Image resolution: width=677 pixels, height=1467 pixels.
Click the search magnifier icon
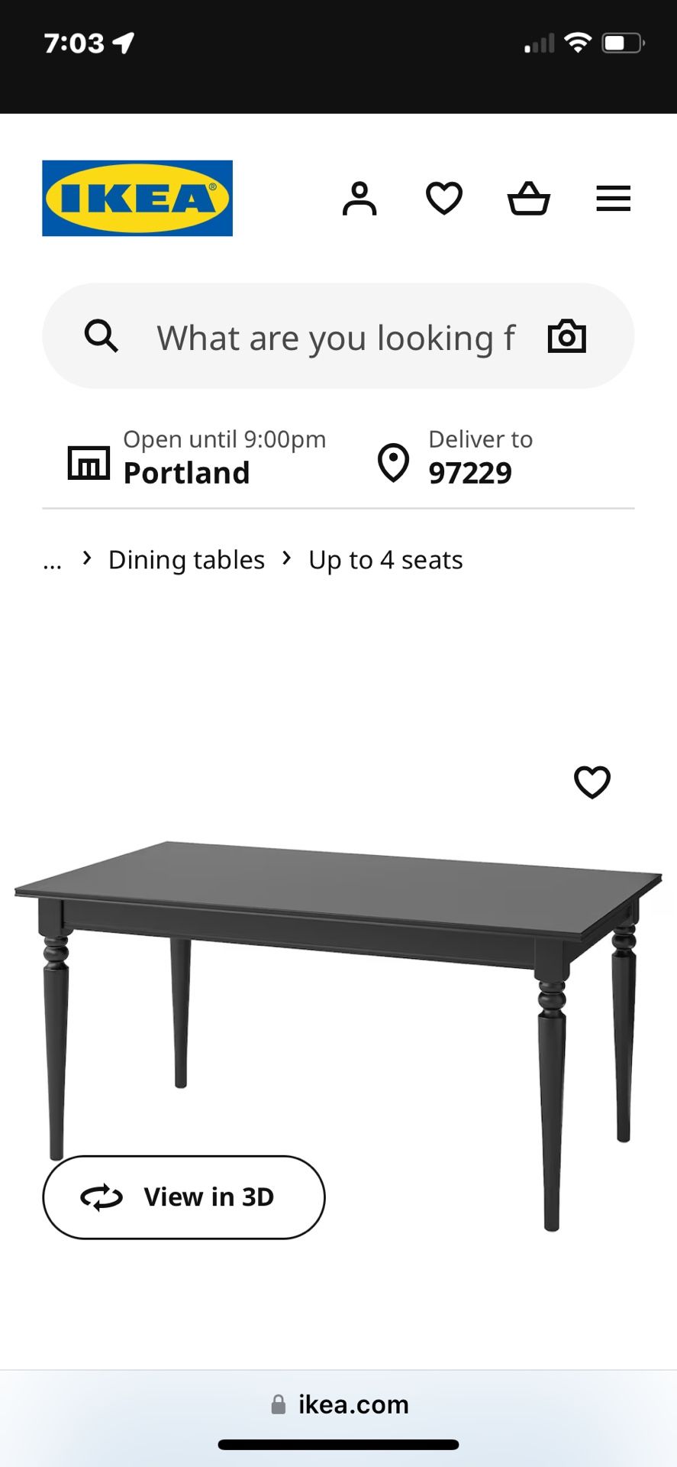[x=102, y=336]
